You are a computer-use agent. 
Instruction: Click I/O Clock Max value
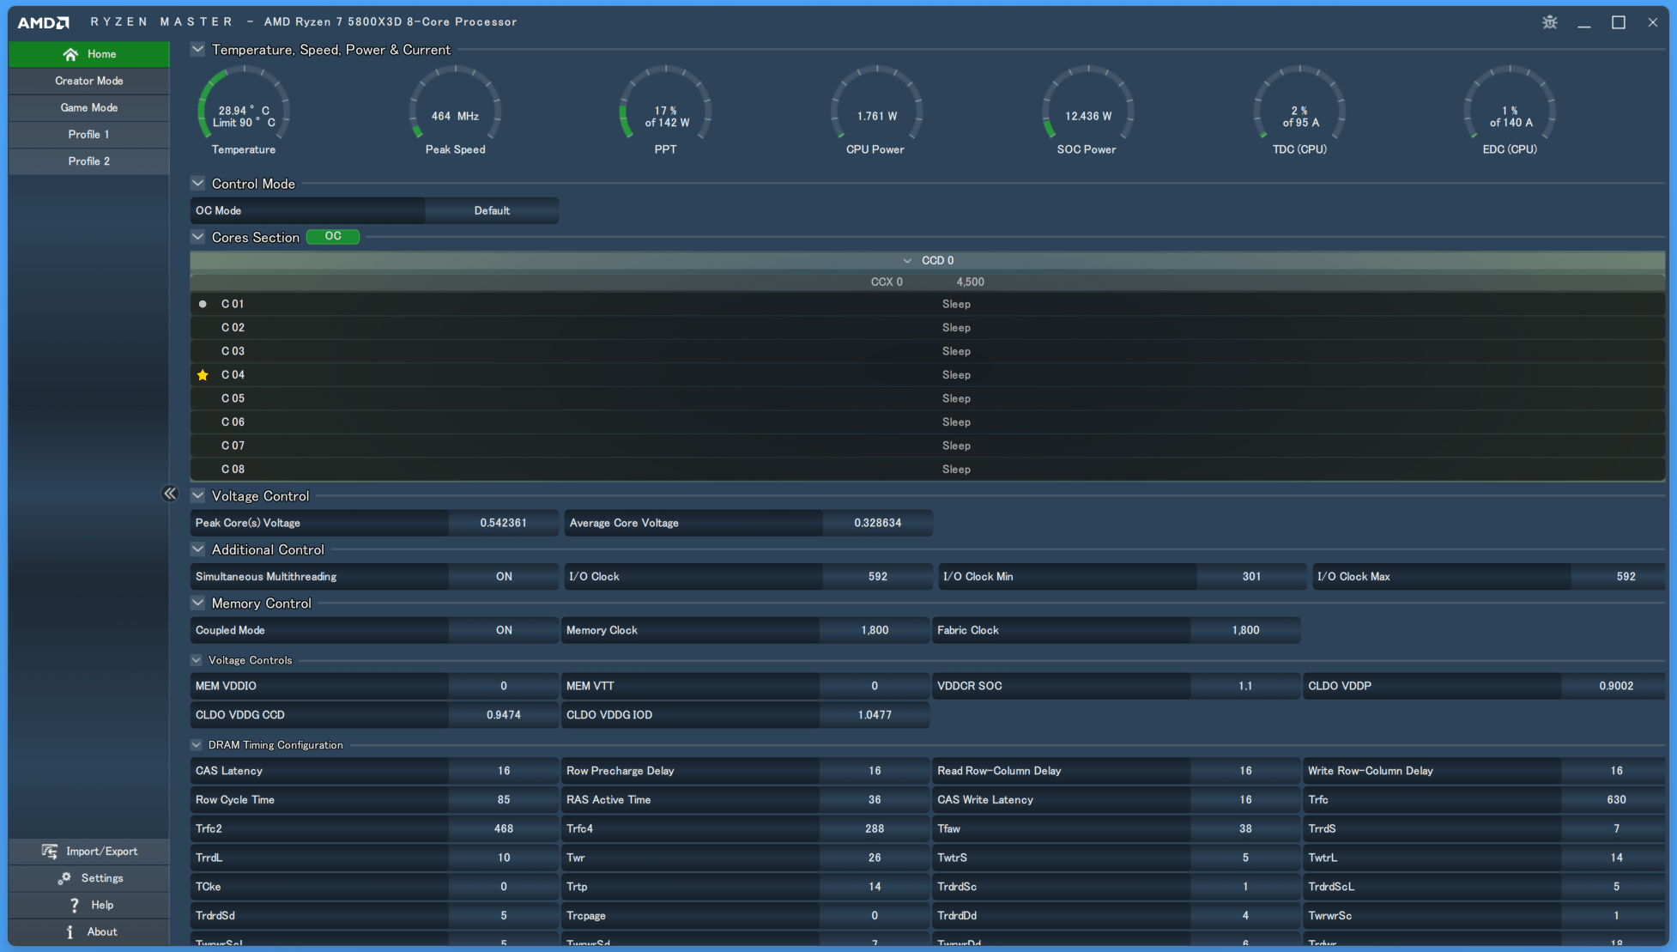pos(1619,576)
